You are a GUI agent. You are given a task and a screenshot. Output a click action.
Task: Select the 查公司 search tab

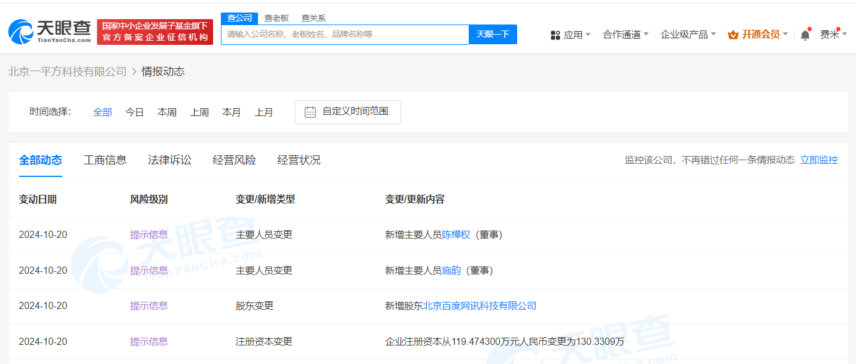coord(239,18)
